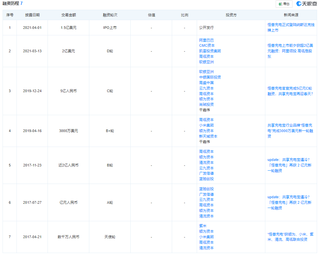Click 清流资本 in the A轮 row
The height and width of the screenshot is (255, 320).
coord(206,216)
